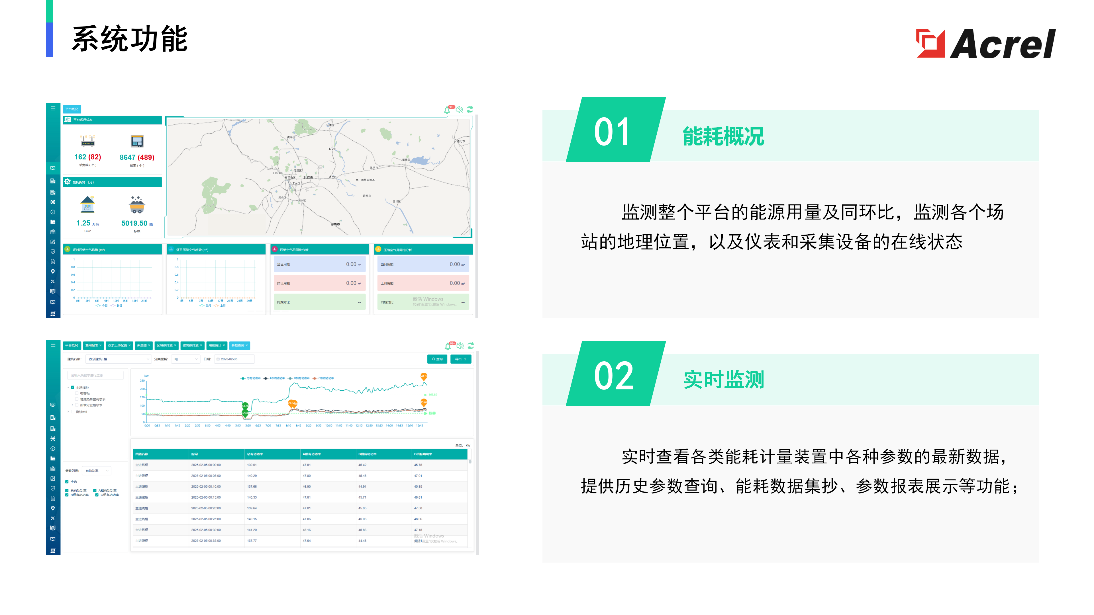Expand the 测试wifi tree node
The image size is (1094, 615).
click(x=68, y=412)
